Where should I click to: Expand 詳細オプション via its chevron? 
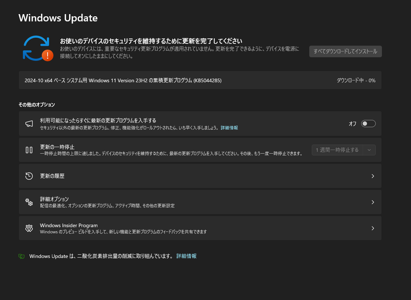(373, 202)
